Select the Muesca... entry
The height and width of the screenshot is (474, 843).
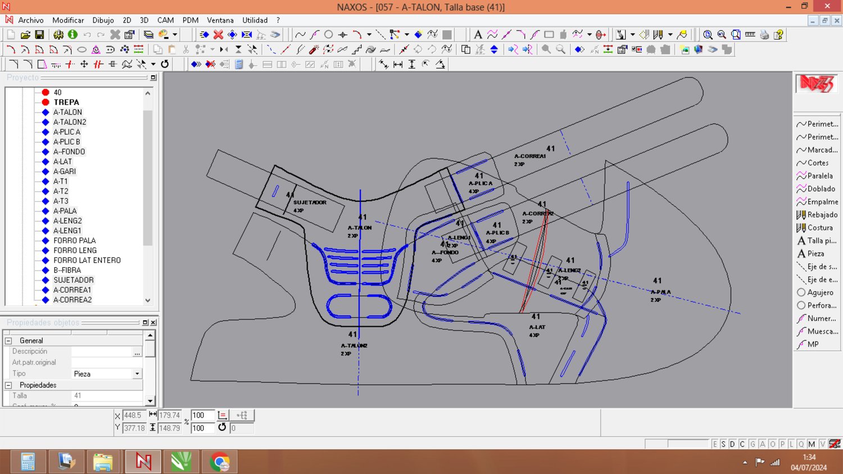(x=817, y=331)
